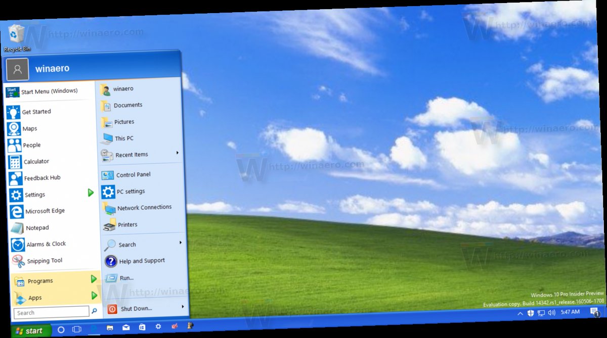Viewport: 607px width, 338px height.
Task: Open the Printers folder
Action: (x=127, y=224)
